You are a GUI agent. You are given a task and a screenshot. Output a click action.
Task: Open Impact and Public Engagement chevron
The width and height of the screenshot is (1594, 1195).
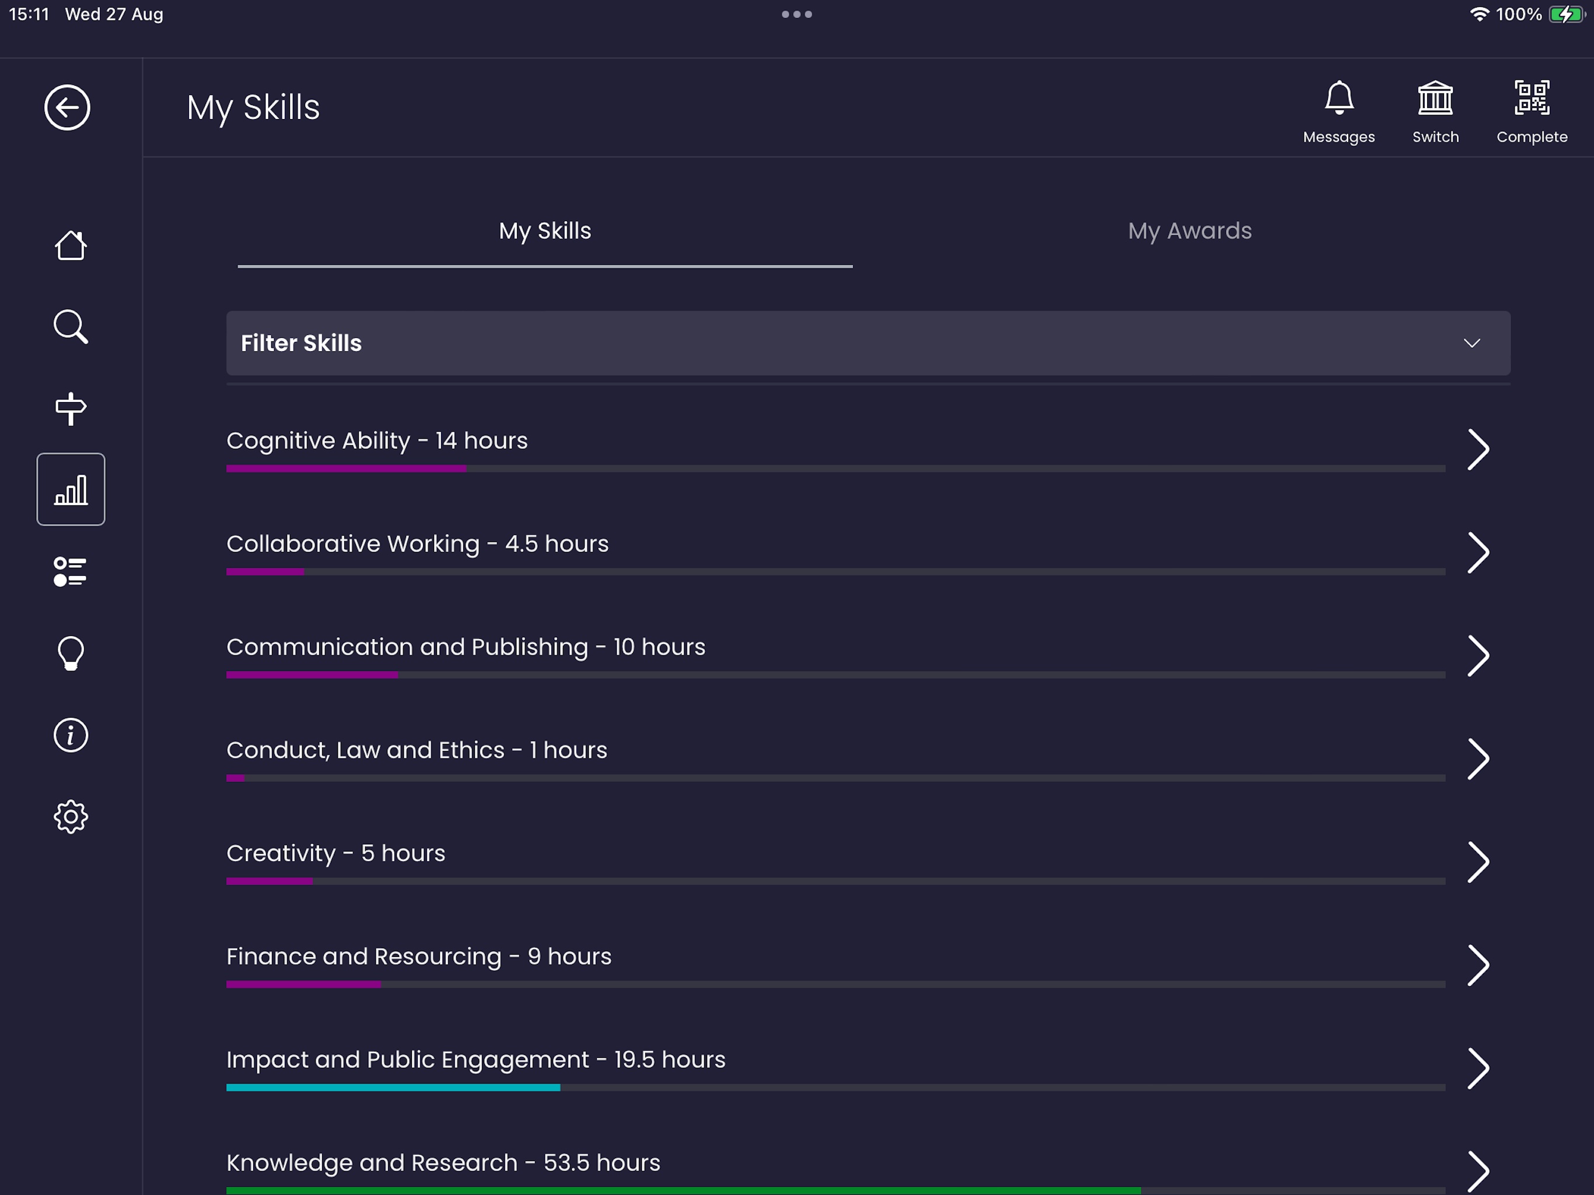[1478, 1068]
